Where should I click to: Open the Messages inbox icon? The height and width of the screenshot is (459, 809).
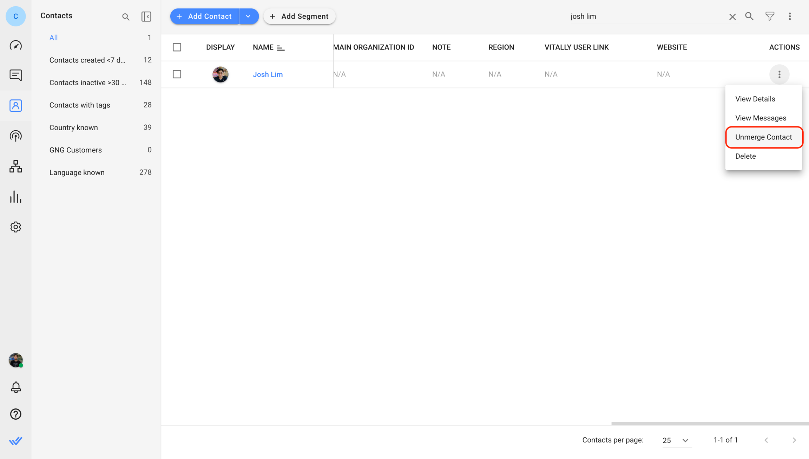(x=15, y=75)
